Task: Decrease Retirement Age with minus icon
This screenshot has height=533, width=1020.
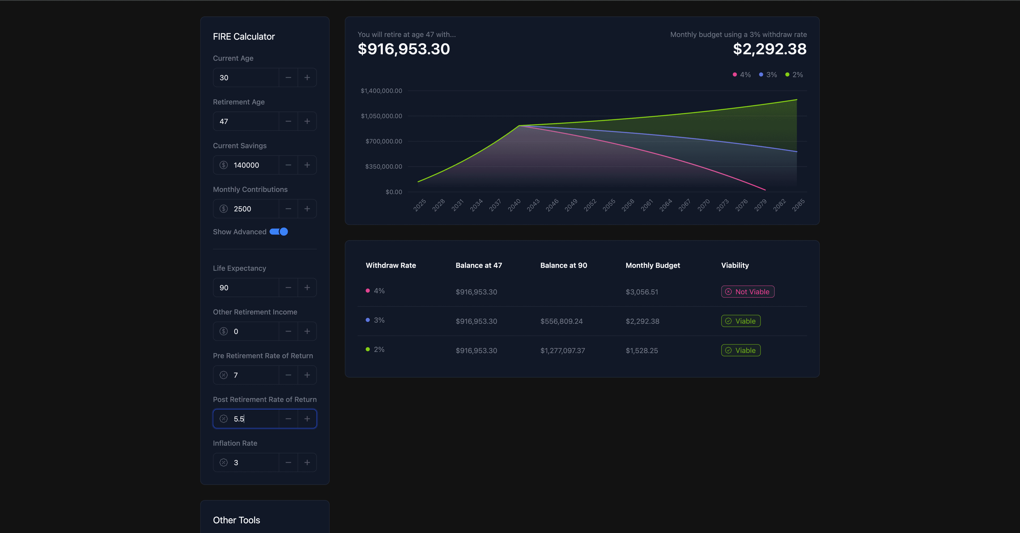Action: 288,122
